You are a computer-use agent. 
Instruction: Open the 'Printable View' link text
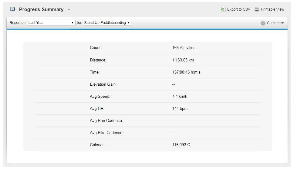pyautogui.click(x=272, y=9)
